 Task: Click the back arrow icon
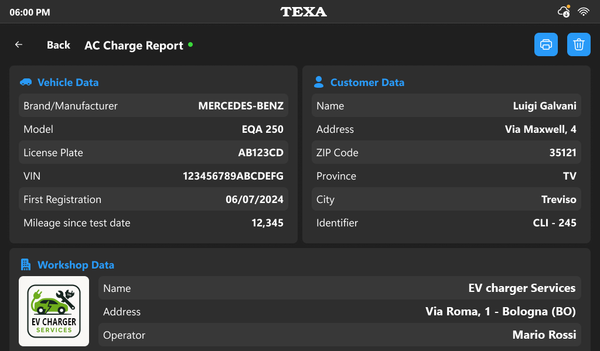(x=19, y=45)
